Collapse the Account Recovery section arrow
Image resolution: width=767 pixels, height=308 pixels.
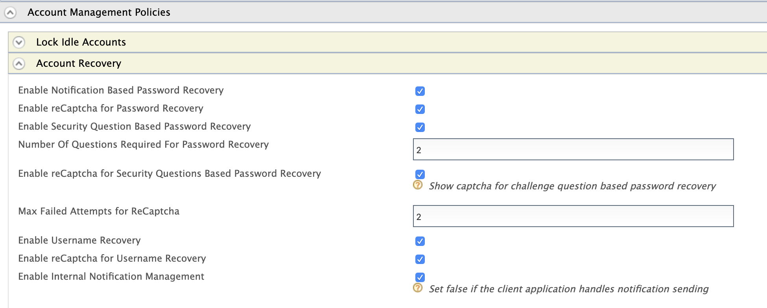(19, 63)
